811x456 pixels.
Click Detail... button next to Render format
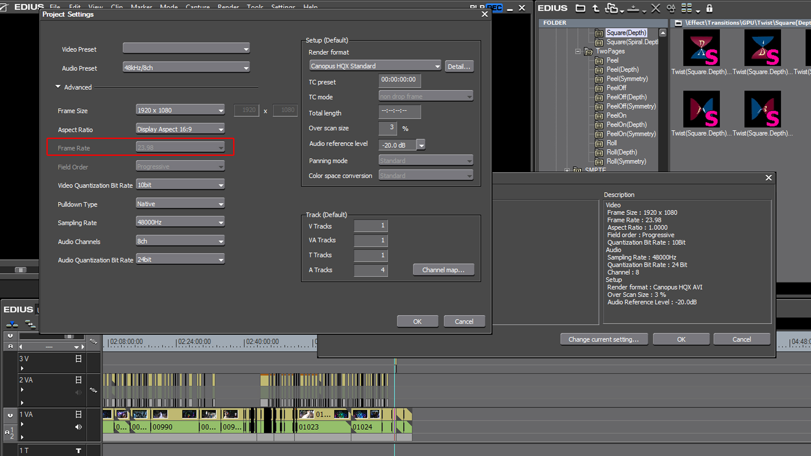pyautogui.click(x=459, y=66)
